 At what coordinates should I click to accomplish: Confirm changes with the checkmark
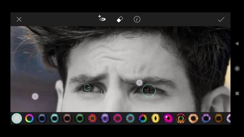click(x=221, y=19)
